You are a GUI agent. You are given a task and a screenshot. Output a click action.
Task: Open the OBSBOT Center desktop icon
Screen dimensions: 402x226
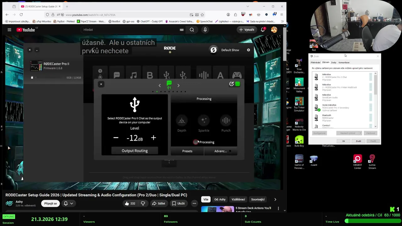(x=357, y=162)
